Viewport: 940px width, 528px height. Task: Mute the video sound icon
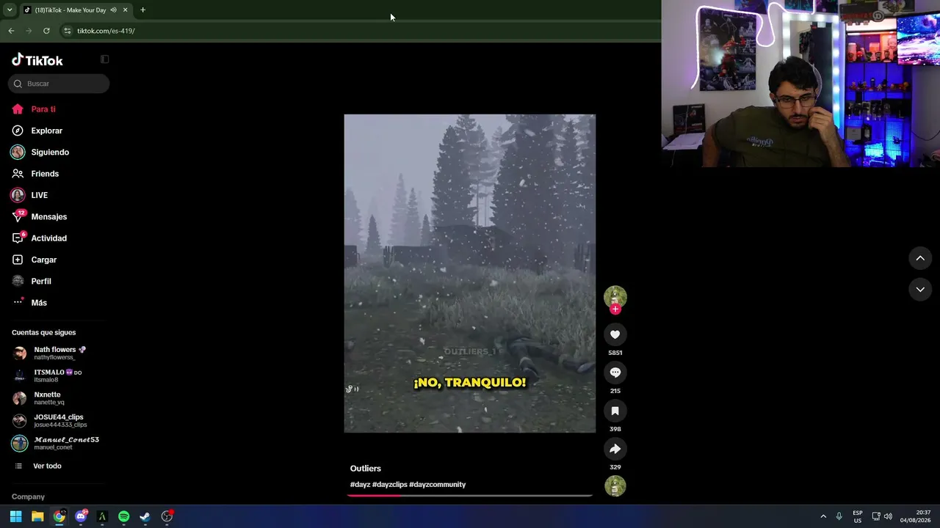click(x=352, y=389)
